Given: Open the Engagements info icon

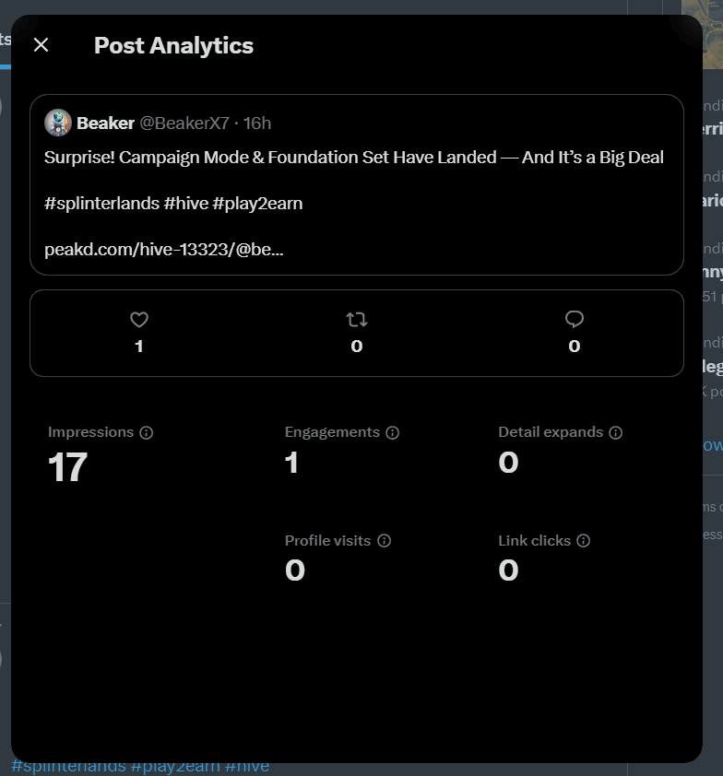Looking at the screenshot, I should coord(393,432).
